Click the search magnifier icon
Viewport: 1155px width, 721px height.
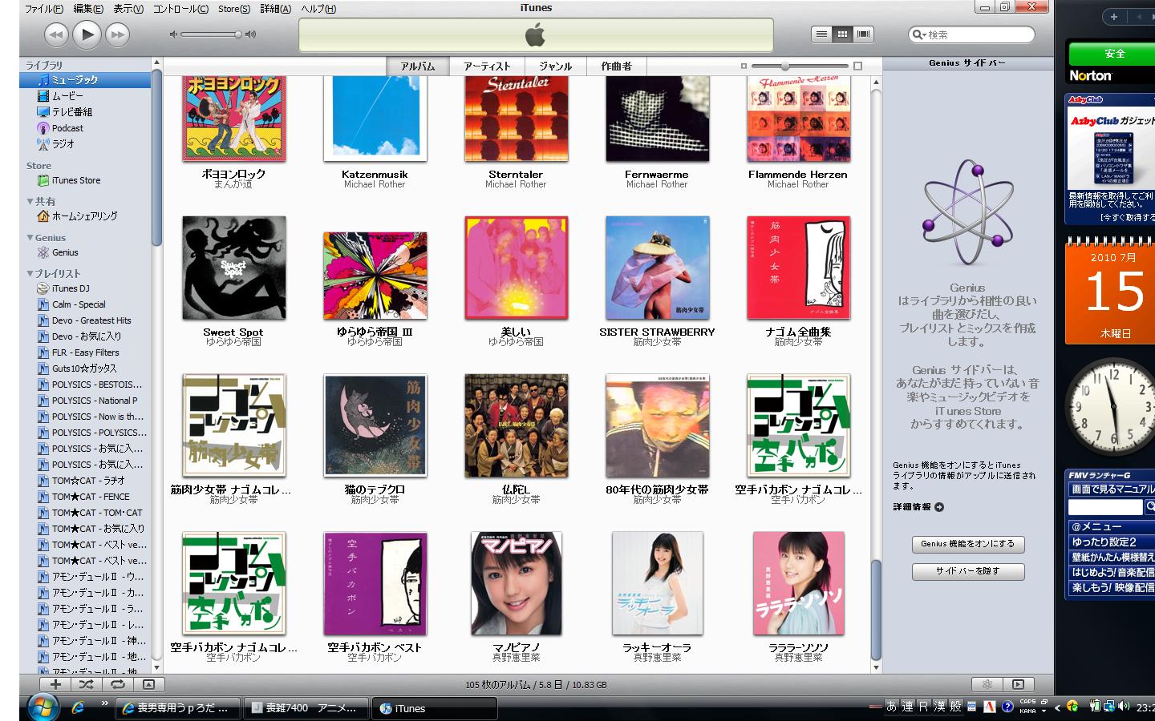917,34
